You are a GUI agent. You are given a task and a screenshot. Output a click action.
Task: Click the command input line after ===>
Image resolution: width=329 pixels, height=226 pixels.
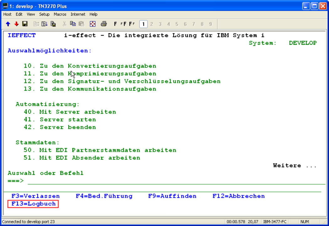coord(176,181)
